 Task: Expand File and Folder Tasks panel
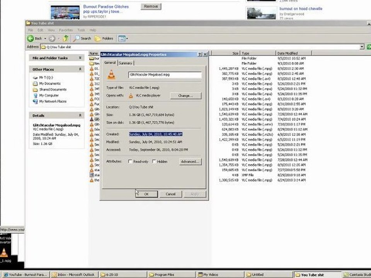pos(80,58)
